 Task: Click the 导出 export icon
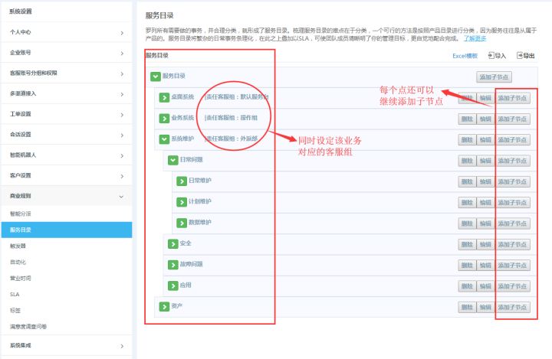(520, 56)
